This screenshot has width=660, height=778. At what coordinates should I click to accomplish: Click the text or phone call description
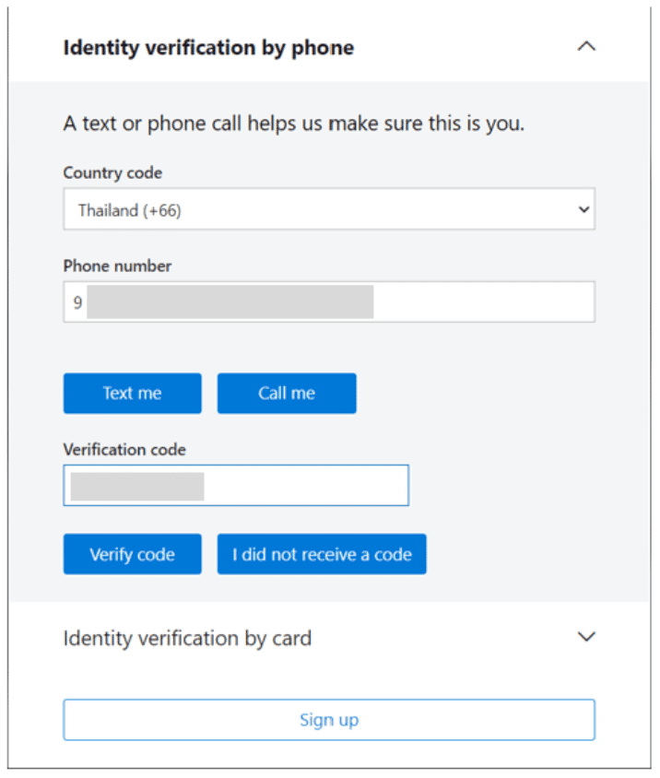293,124
